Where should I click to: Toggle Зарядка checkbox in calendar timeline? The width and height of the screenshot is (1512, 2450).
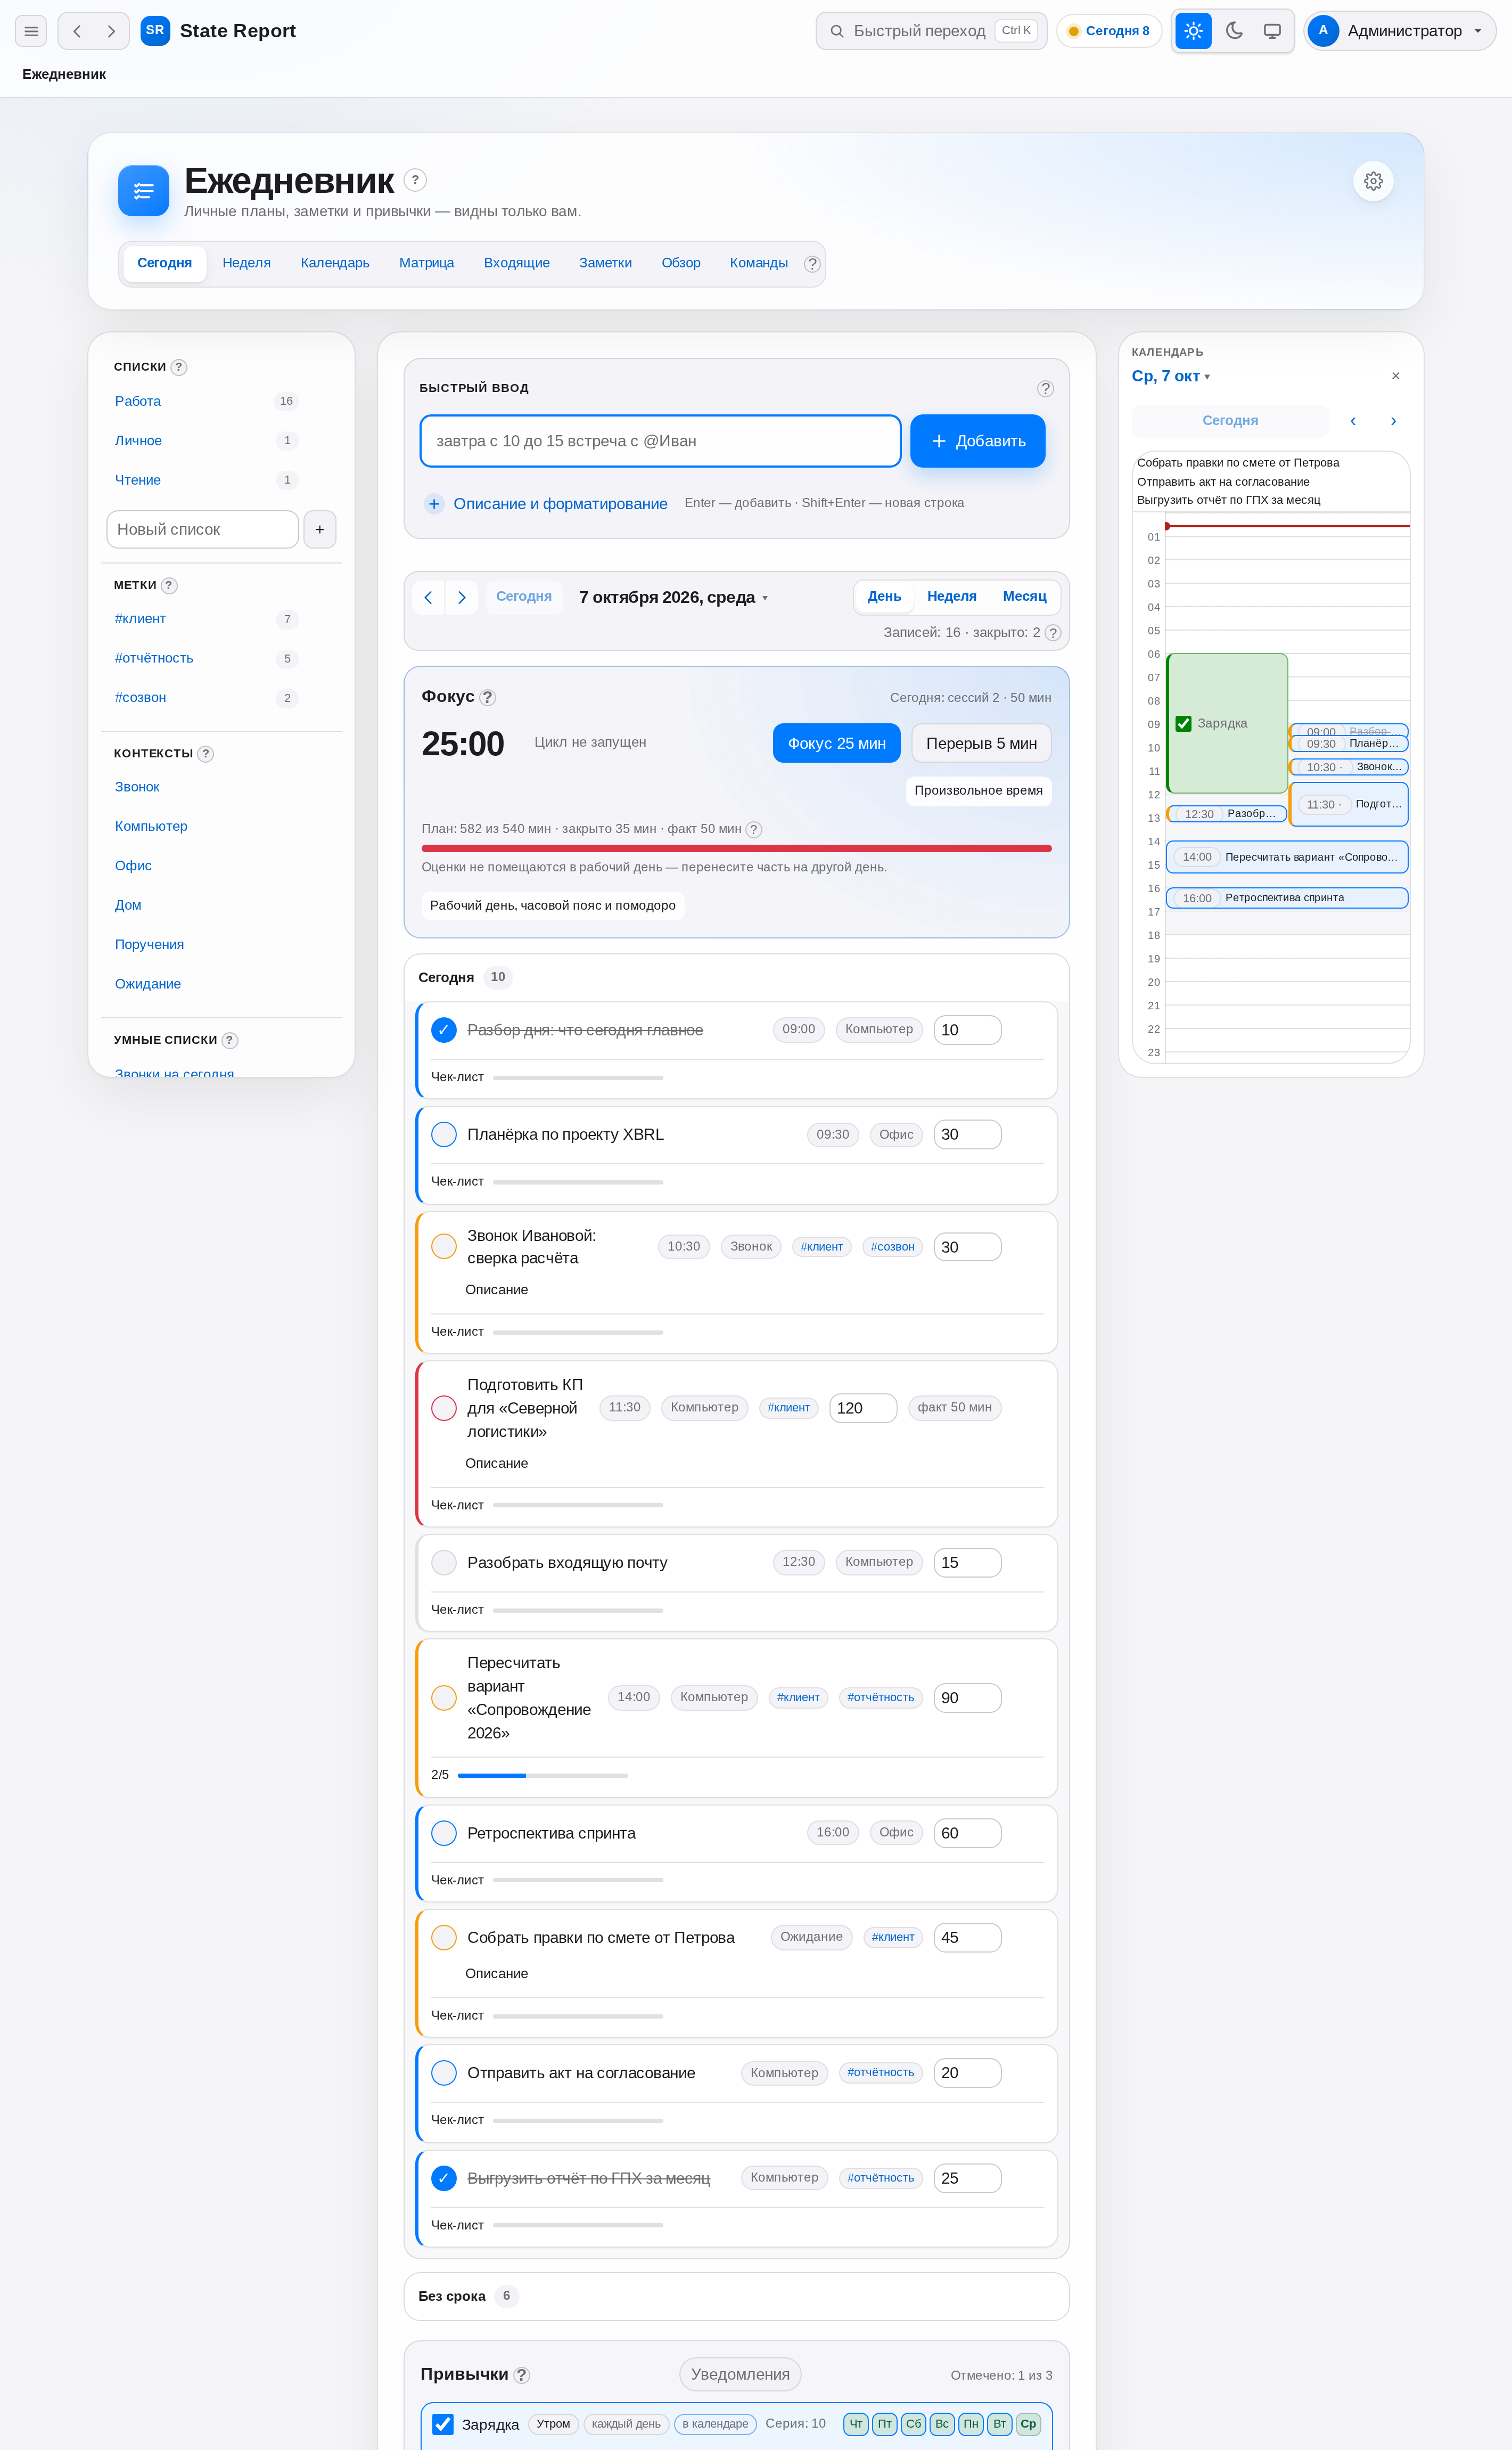coord(1183,723)
